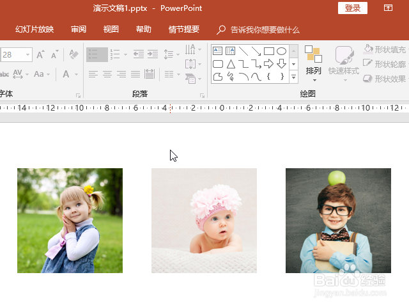Select the curve shape

coord(256,77)
